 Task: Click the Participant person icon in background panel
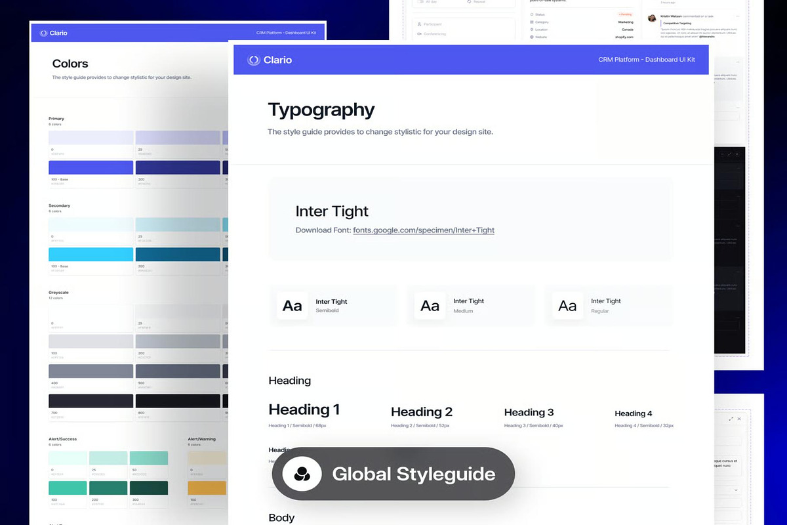pyautogui.click(x=418, y=24)
